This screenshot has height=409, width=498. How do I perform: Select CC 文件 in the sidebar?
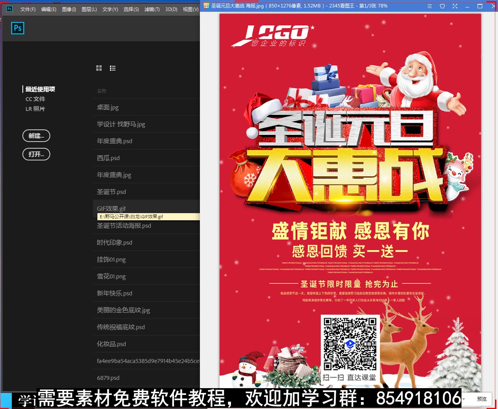[35, 99]
